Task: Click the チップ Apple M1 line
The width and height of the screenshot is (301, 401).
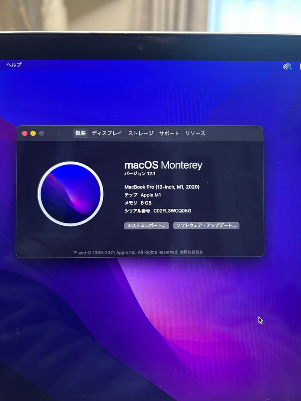Action: (x=143, y=195)
